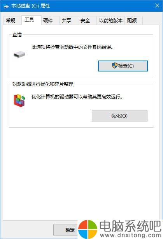163x239 pixels.
Task: Click the gray disk drive icon under 查错
Action: (19, 54)
